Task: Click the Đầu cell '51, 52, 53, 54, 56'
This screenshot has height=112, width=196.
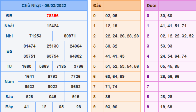Action: pyautogui.click(x=122, y=66)
